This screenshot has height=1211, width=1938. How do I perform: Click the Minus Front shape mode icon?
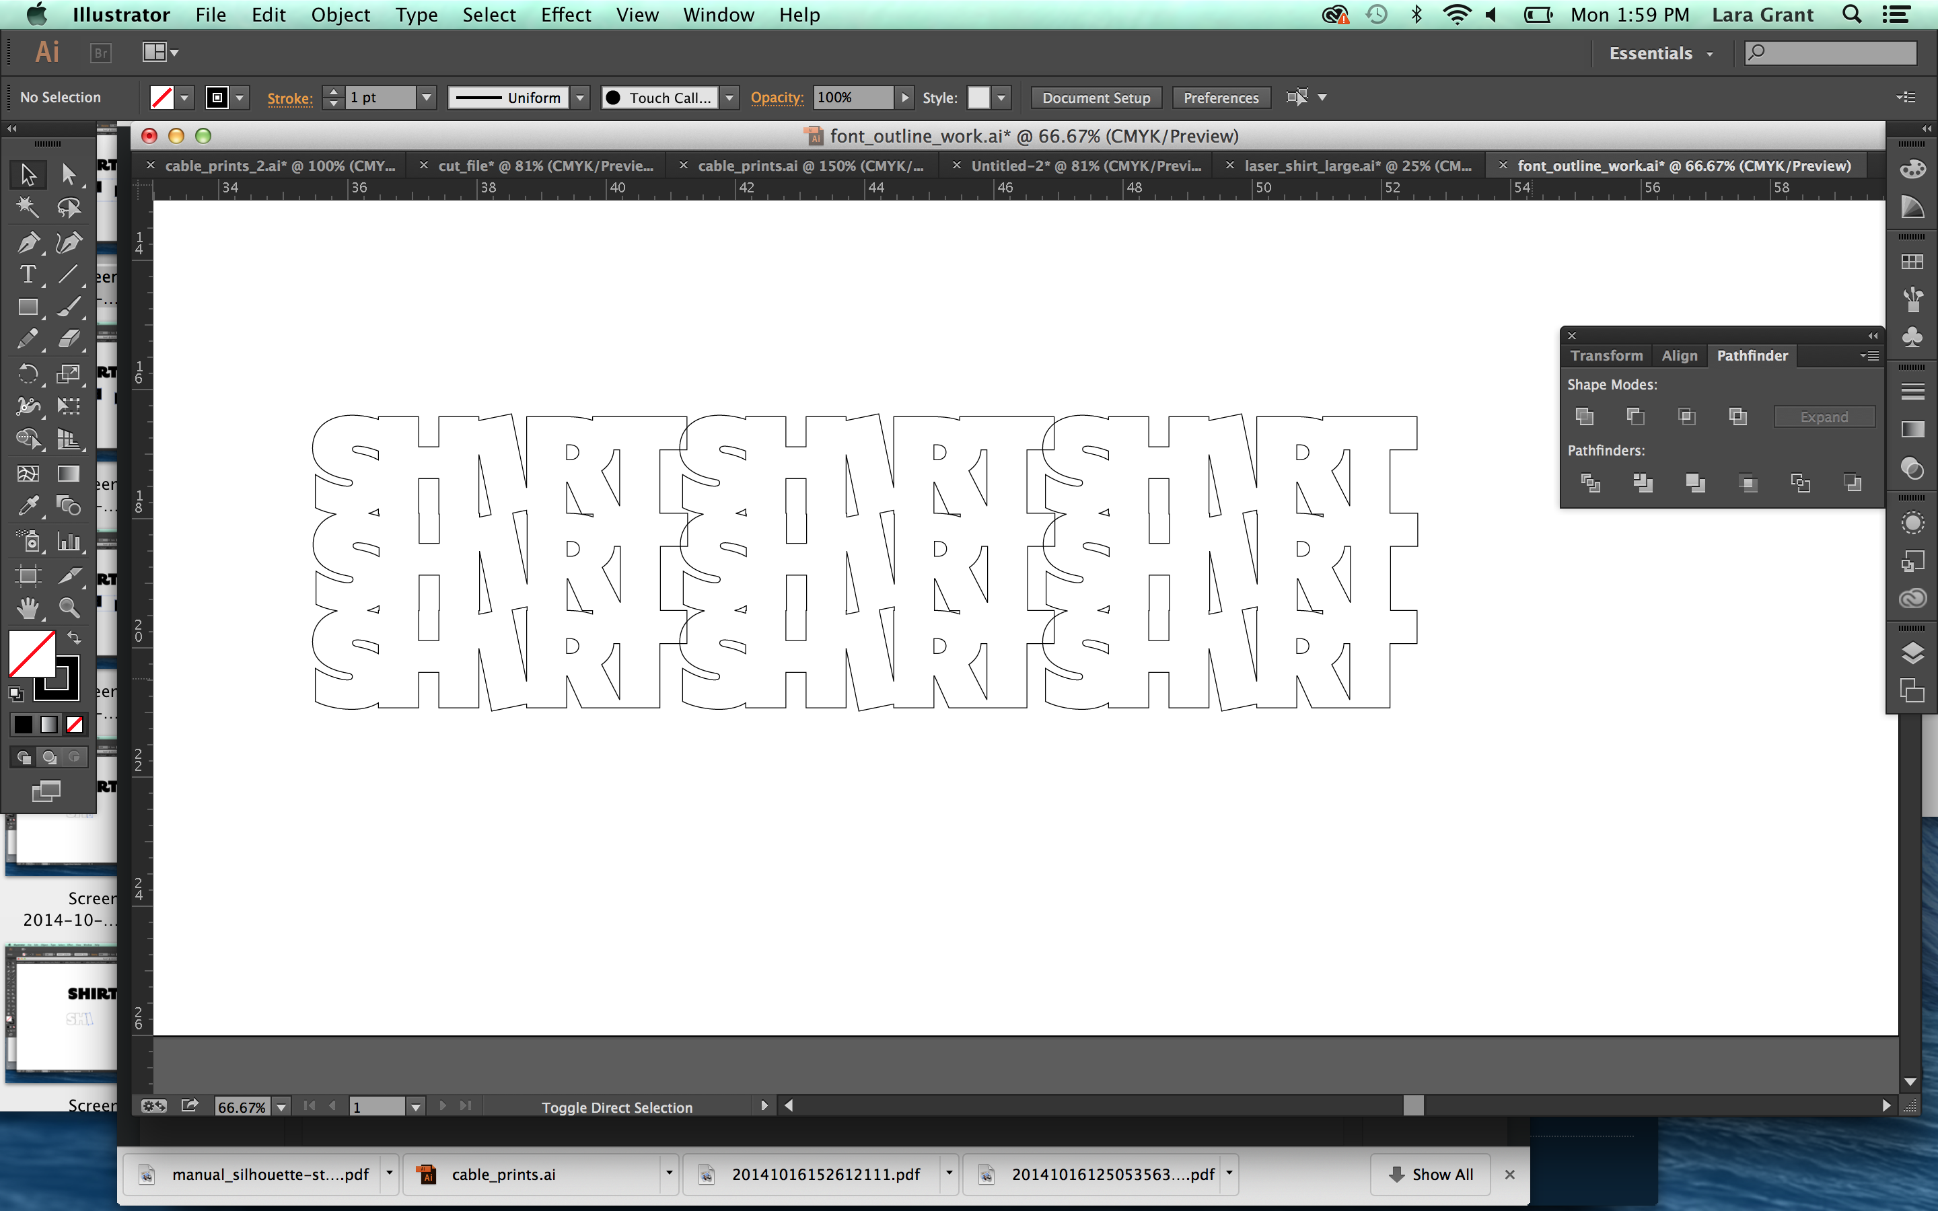tap(1635, 416)
